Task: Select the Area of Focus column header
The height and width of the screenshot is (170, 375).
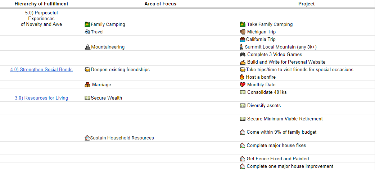Action: pyautogui.click(x=161, y=4)
